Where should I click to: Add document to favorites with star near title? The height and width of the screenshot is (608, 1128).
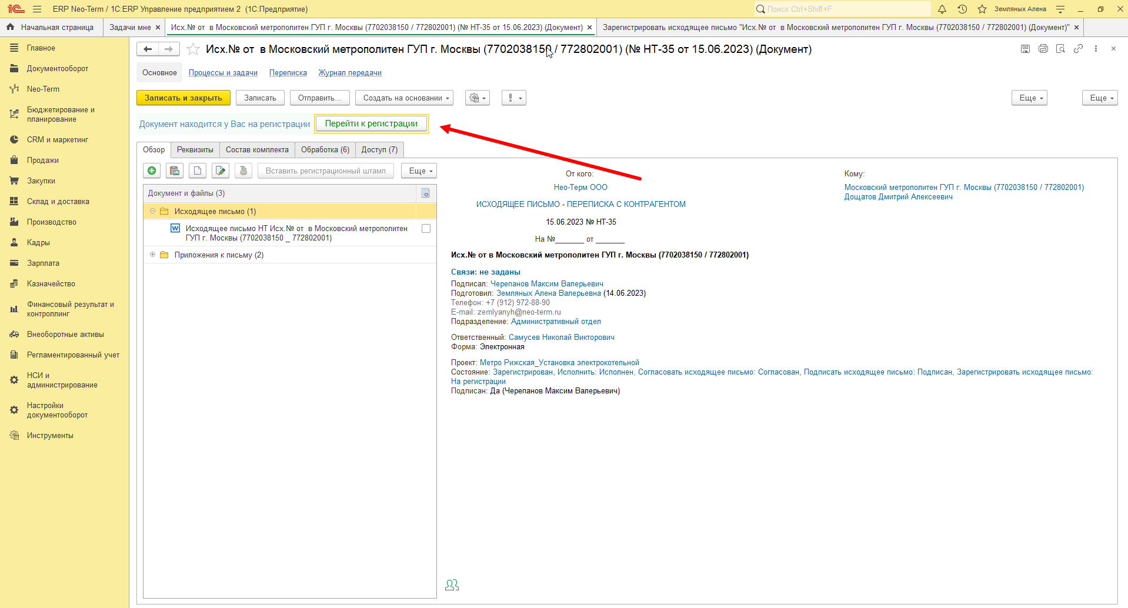[x=193, y=49]
